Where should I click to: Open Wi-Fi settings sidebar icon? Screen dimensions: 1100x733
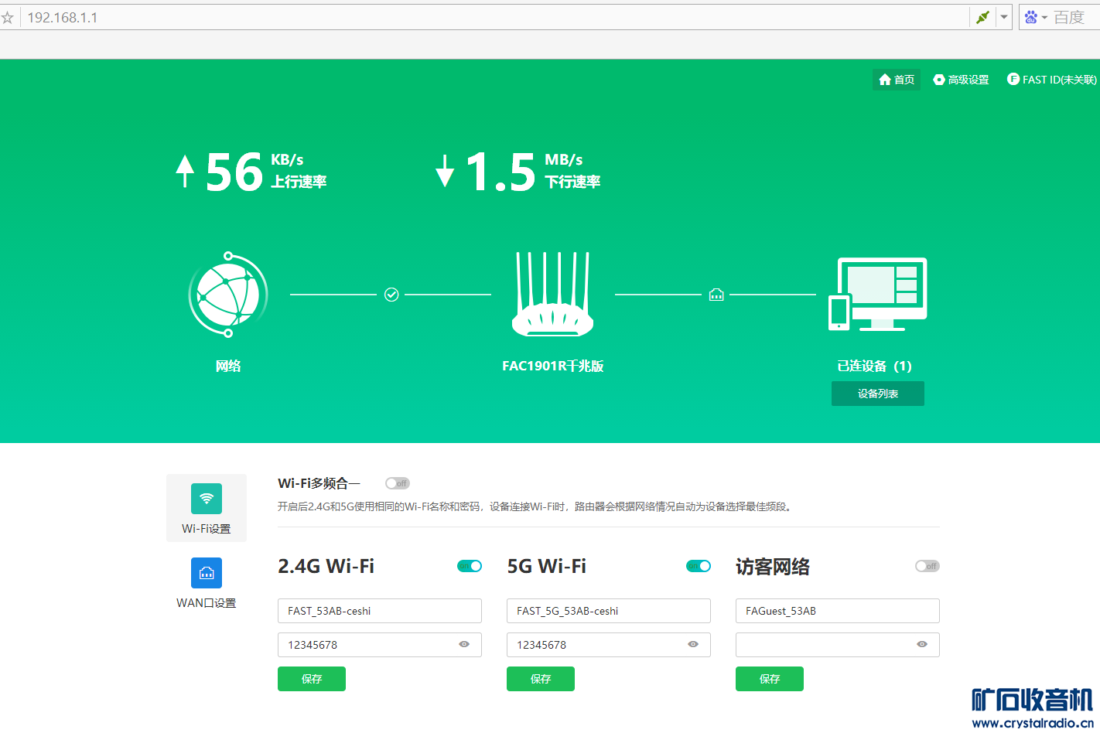point(207,499)
